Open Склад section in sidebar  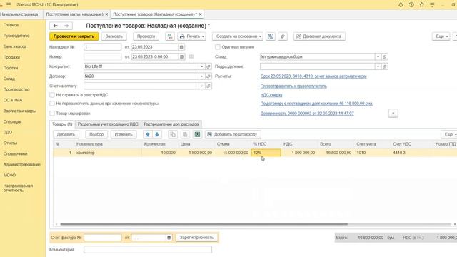click(x=9, y=79)
